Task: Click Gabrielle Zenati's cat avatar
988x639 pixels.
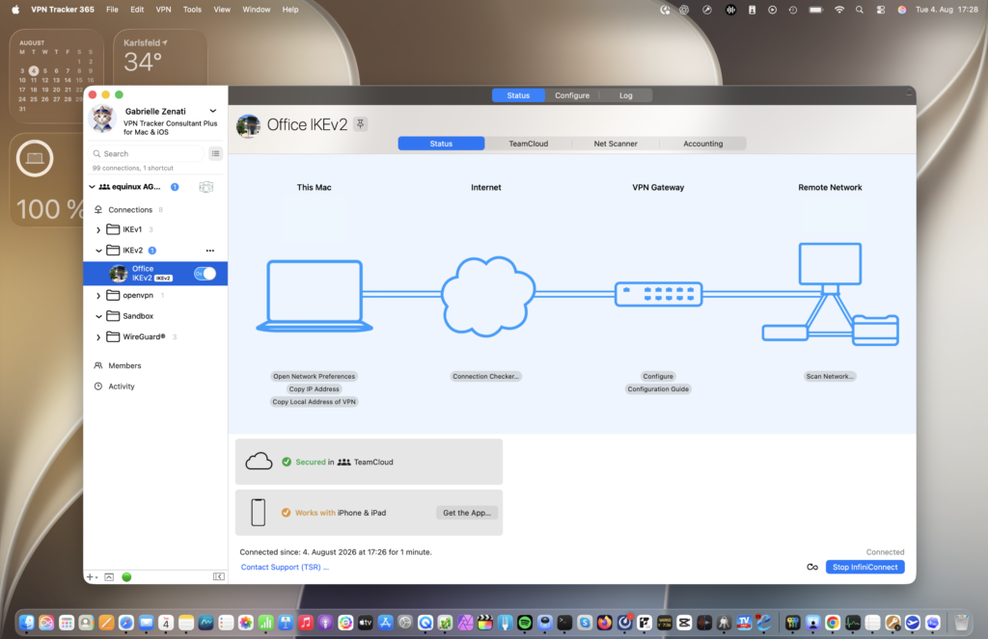Action: coord(102,120)
